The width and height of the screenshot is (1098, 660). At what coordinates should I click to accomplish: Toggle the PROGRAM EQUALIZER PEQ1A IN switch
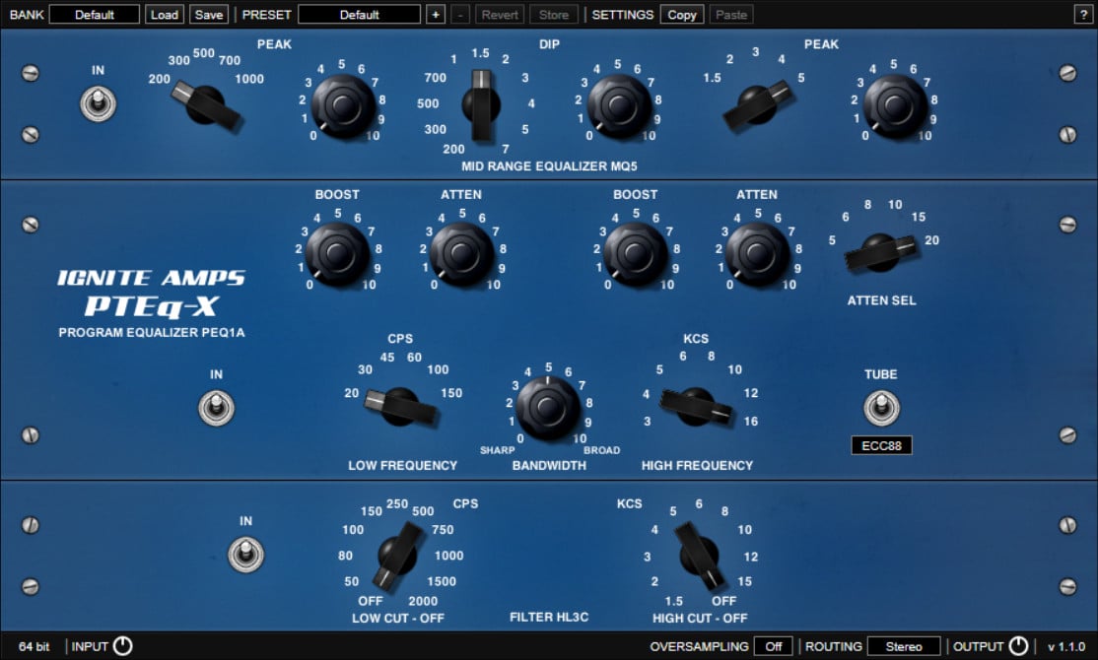pos(216,407)
